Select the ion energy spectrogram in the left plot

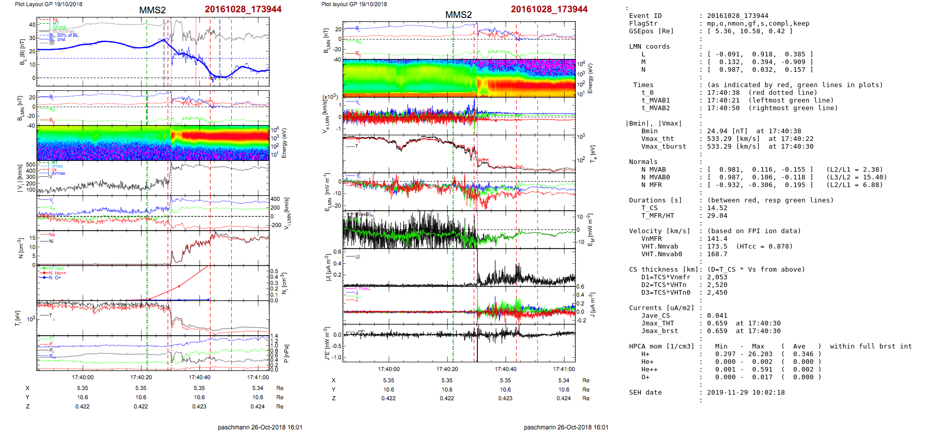click(x=153, y=143)
